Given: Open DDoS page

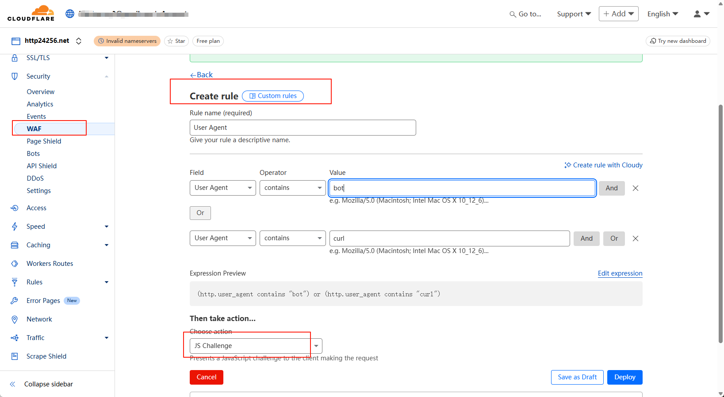Looking at the screenshot, I should pyautogui.click(x=35, y=178).
